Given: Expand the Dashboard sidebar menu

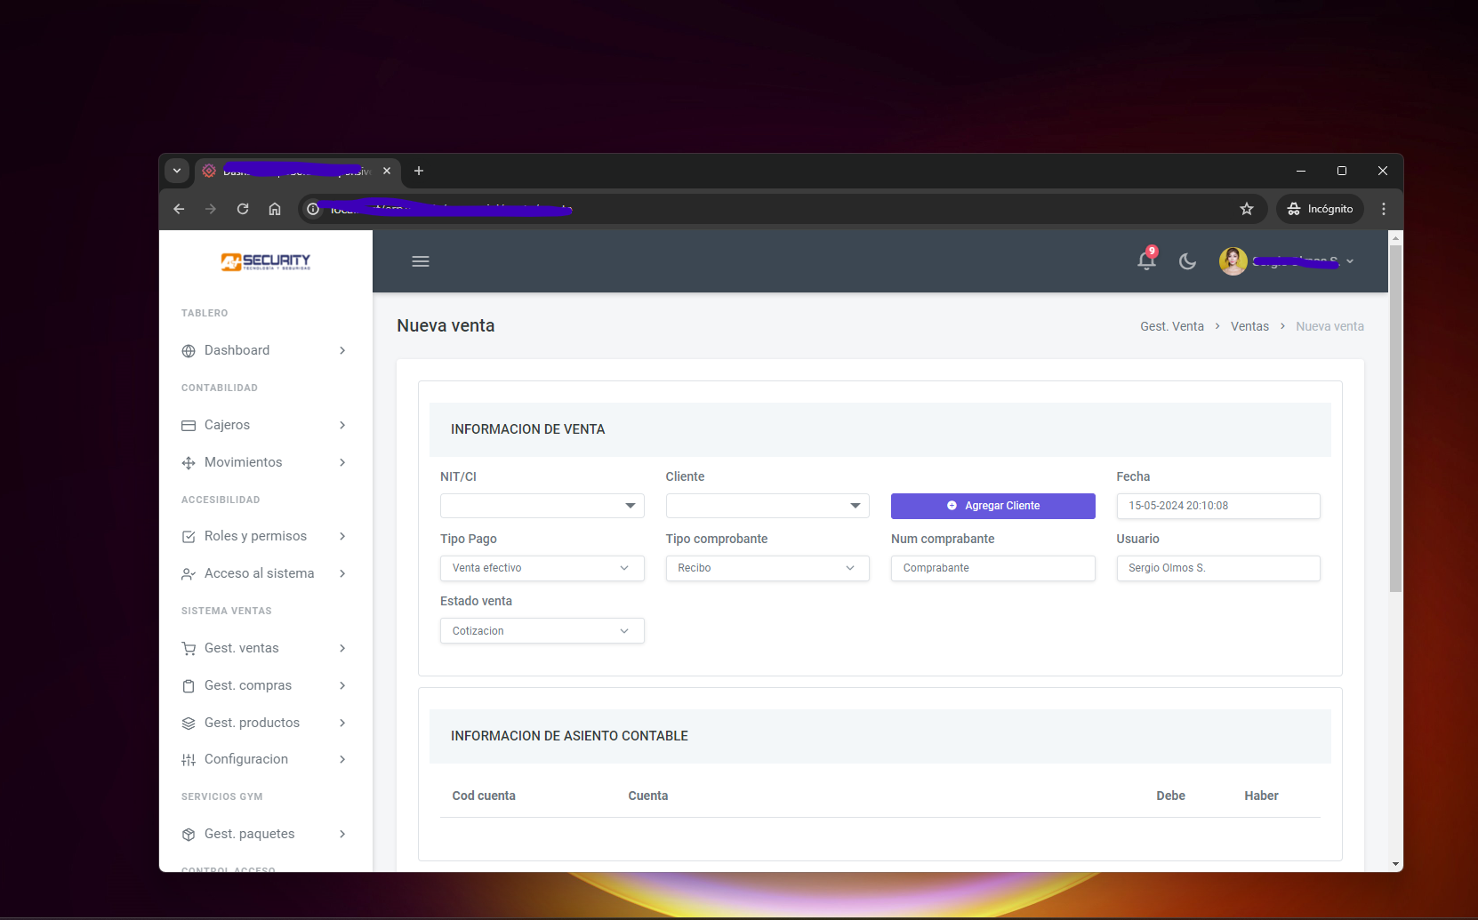Looking at the screenshot, I should [264, 350].
